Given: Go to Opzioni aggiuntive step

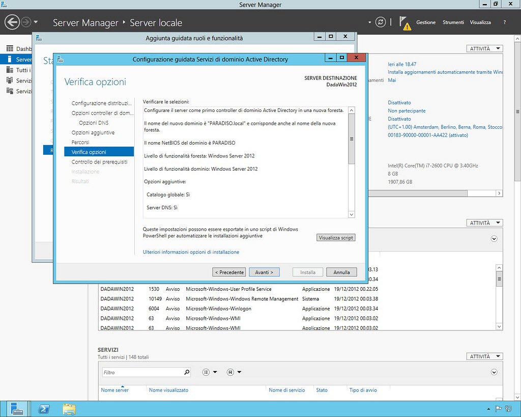Looking at the screenshot, I should click(93, 132).
